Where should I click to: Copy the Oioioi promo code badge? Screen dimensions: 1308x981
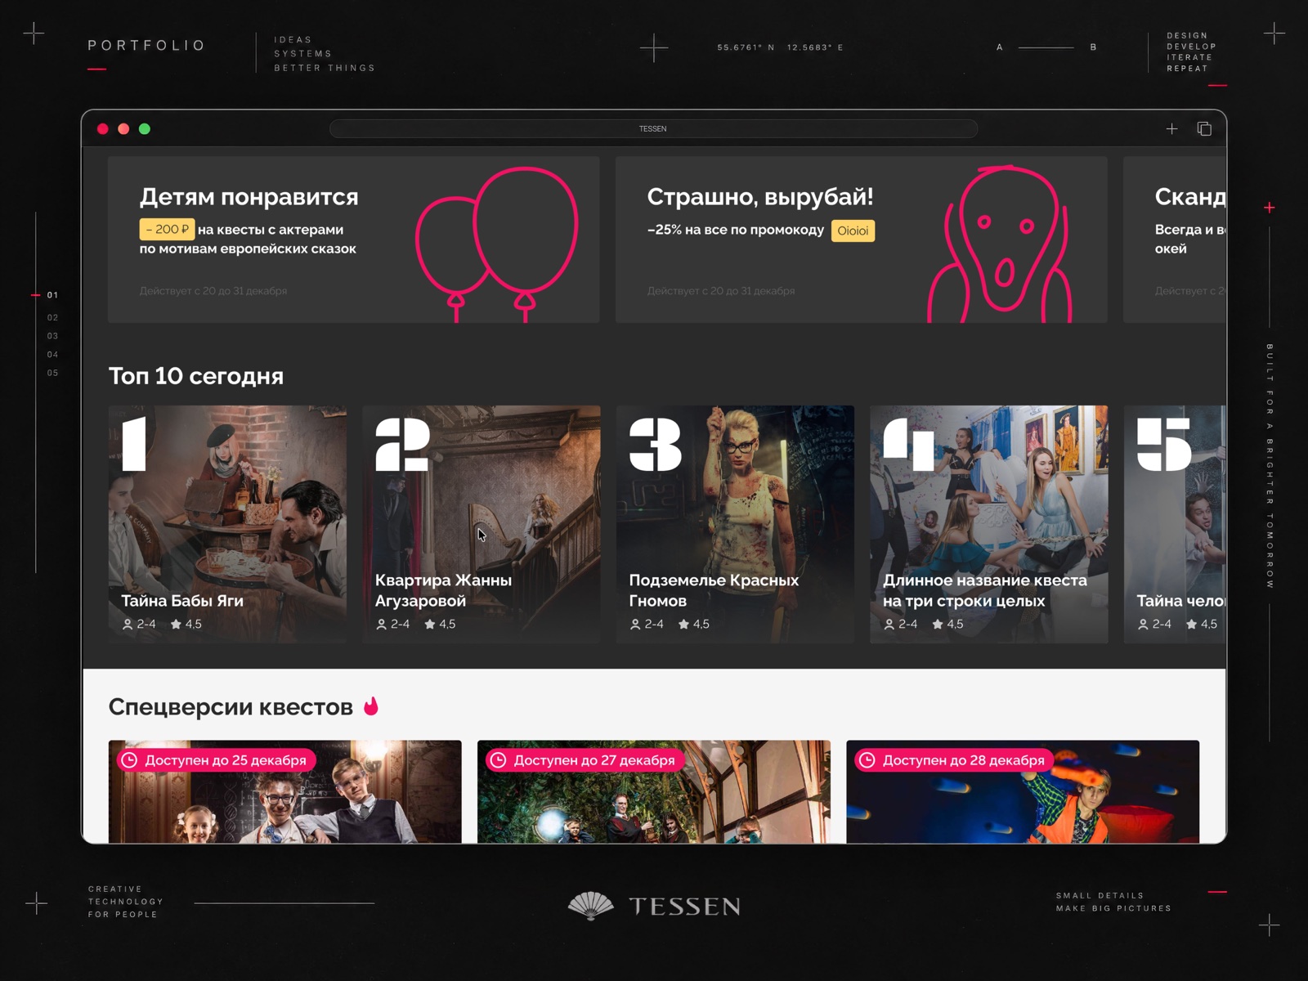click(853, 231)
